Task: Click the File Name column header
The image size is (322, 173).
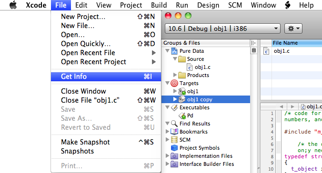Action: coord(297,43)
